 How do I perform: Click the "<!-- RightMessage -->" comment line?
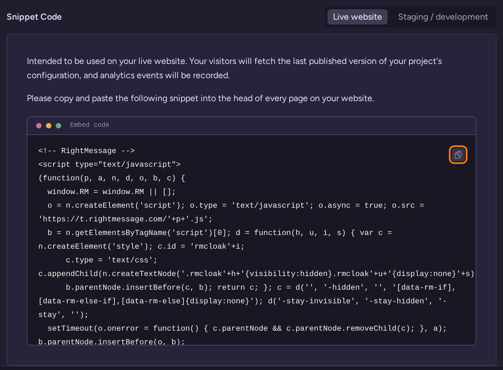click(x=86, y=151)
